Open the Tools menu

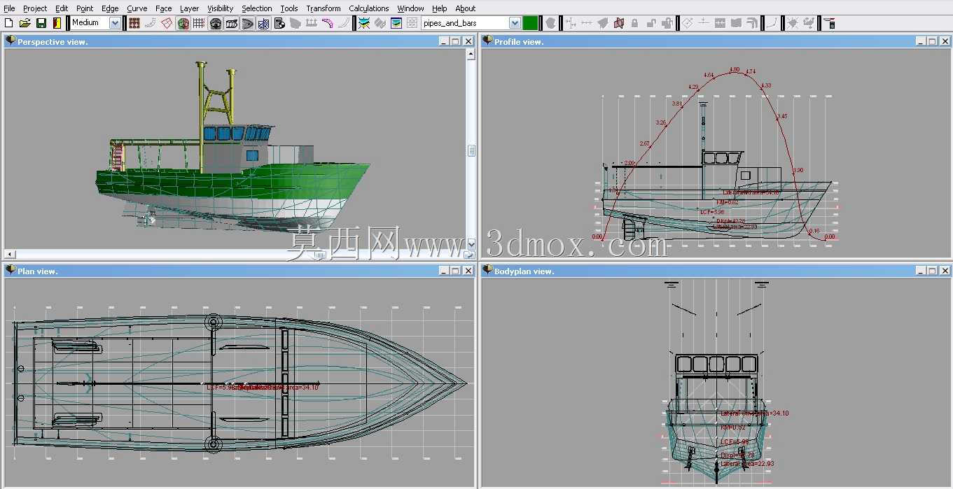click(289, 8)
